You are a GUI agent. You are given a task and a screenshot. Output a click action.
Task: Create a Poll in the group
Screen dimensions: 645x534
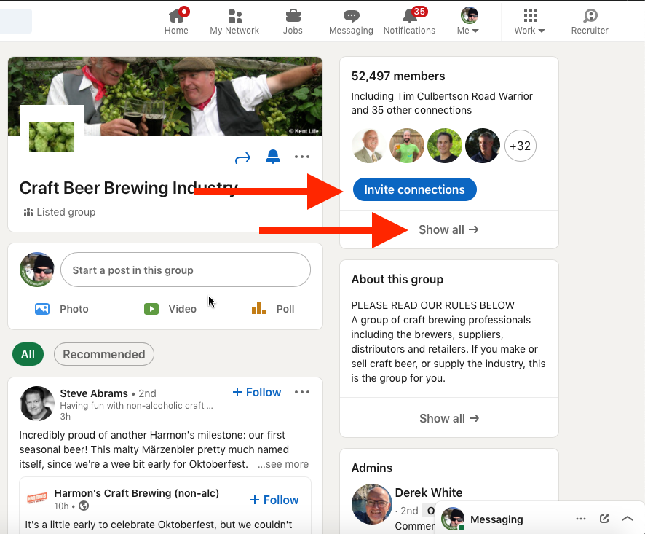click(273, 309)
